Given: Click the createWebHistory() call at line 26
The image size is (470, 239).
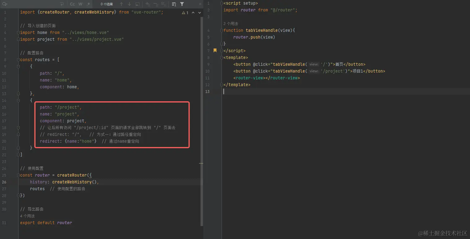Looking at the screenshot, I should (74, 182).
